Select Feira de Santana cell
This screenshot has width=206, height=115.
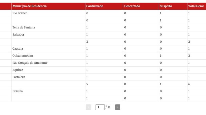pyautogui.click(x=24, y=27)
